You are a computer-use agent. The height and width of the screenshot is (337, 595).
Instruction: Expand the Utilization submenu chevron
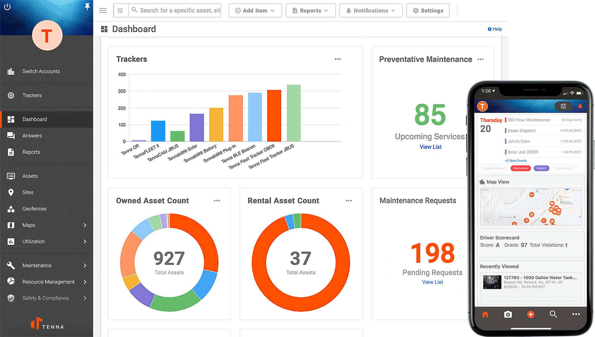coord(85,241)
